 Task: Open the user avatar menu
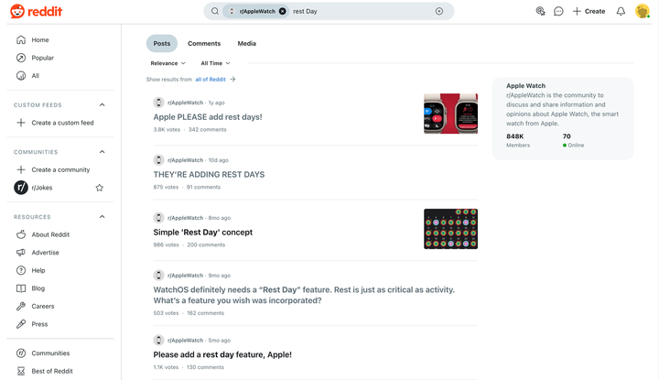pos(643,11)
